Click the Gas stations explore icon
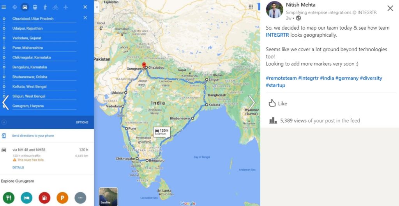This screenshot has height=206, width=399. click(x=44, y=198)
